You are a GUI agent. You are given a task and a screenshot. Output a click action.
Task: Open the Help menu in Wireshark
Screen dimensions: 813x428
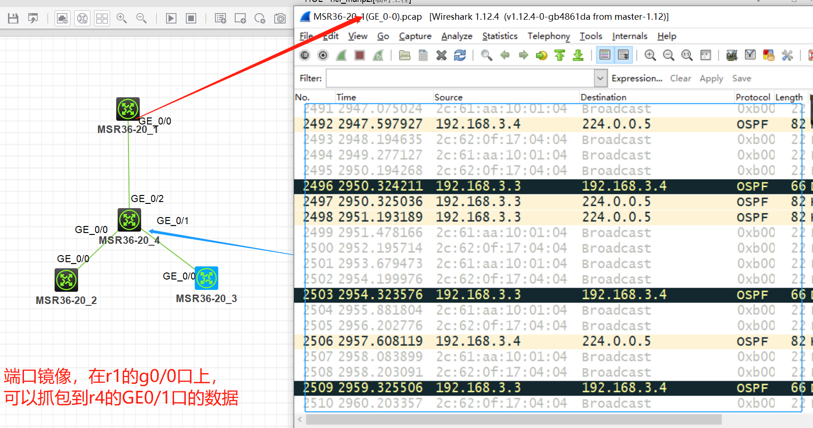click(667, 36)
